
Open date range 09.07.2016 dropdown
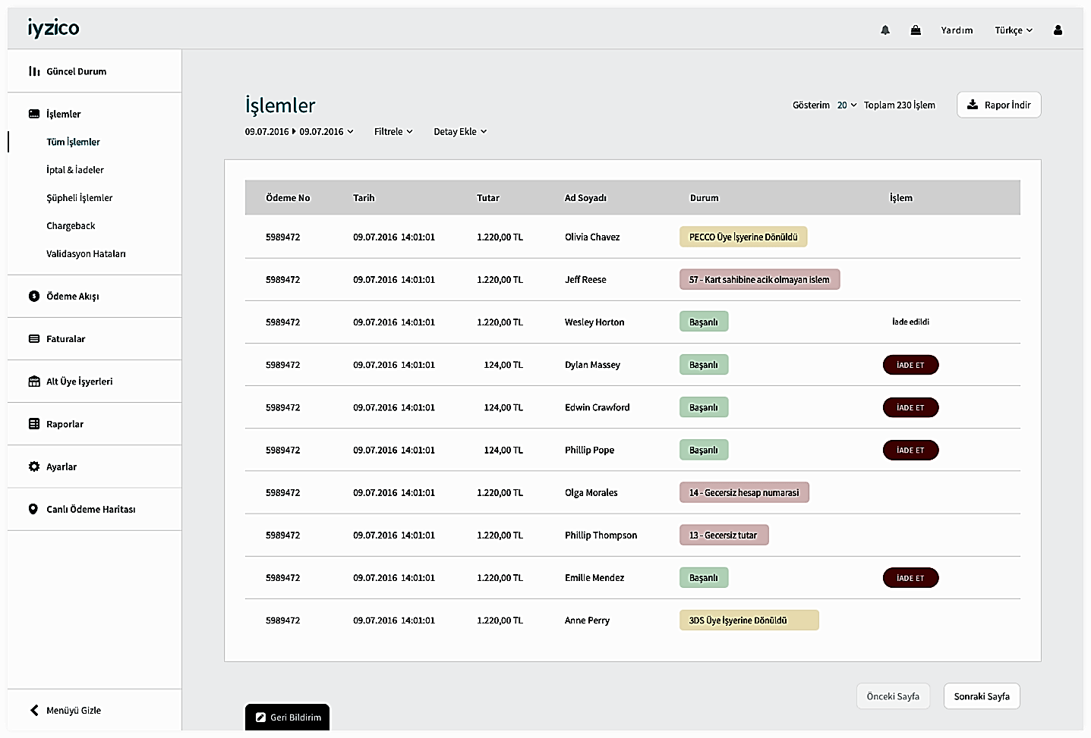(299, 131)
